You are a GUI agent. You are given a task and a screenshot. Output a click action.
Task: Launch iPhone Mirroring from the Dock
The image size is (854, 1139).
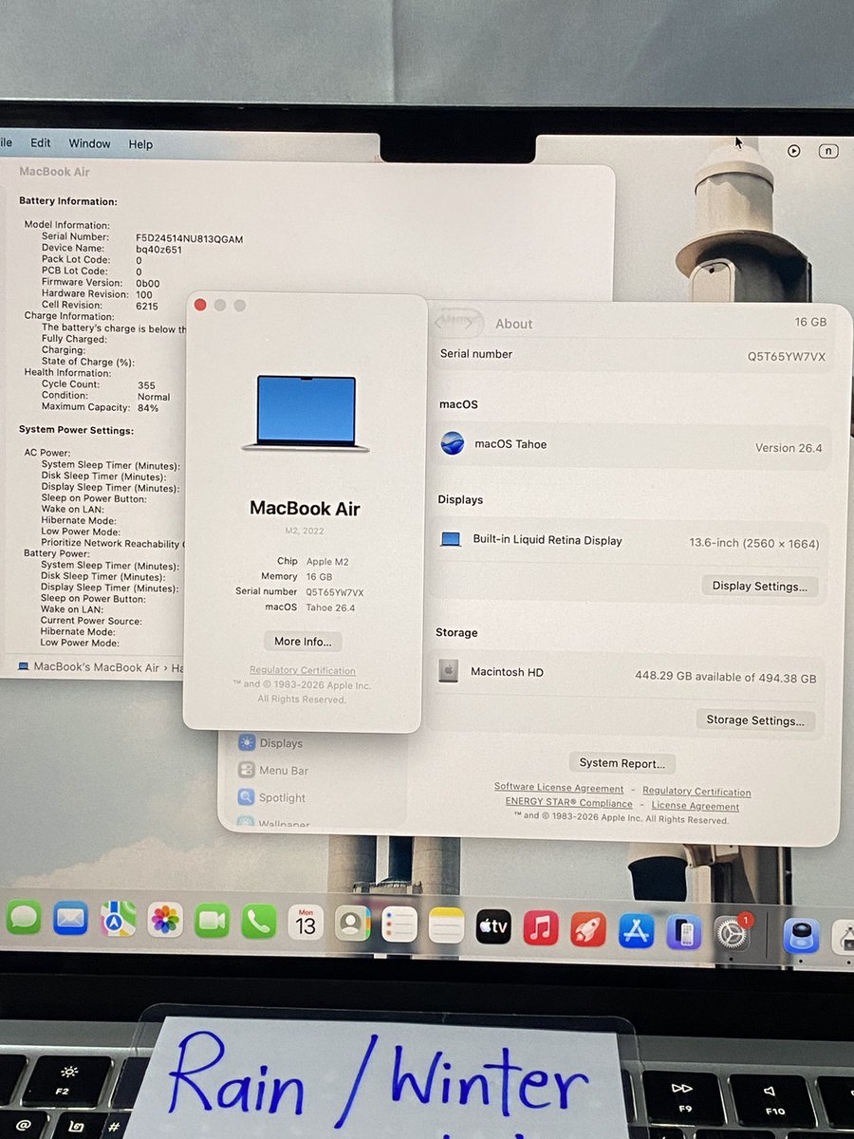click(x=684, y=932)
